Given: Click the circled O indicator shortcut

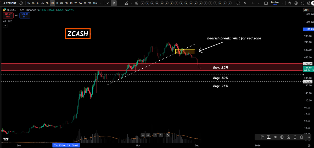Looking at the screenshot, I should (205, 3).
